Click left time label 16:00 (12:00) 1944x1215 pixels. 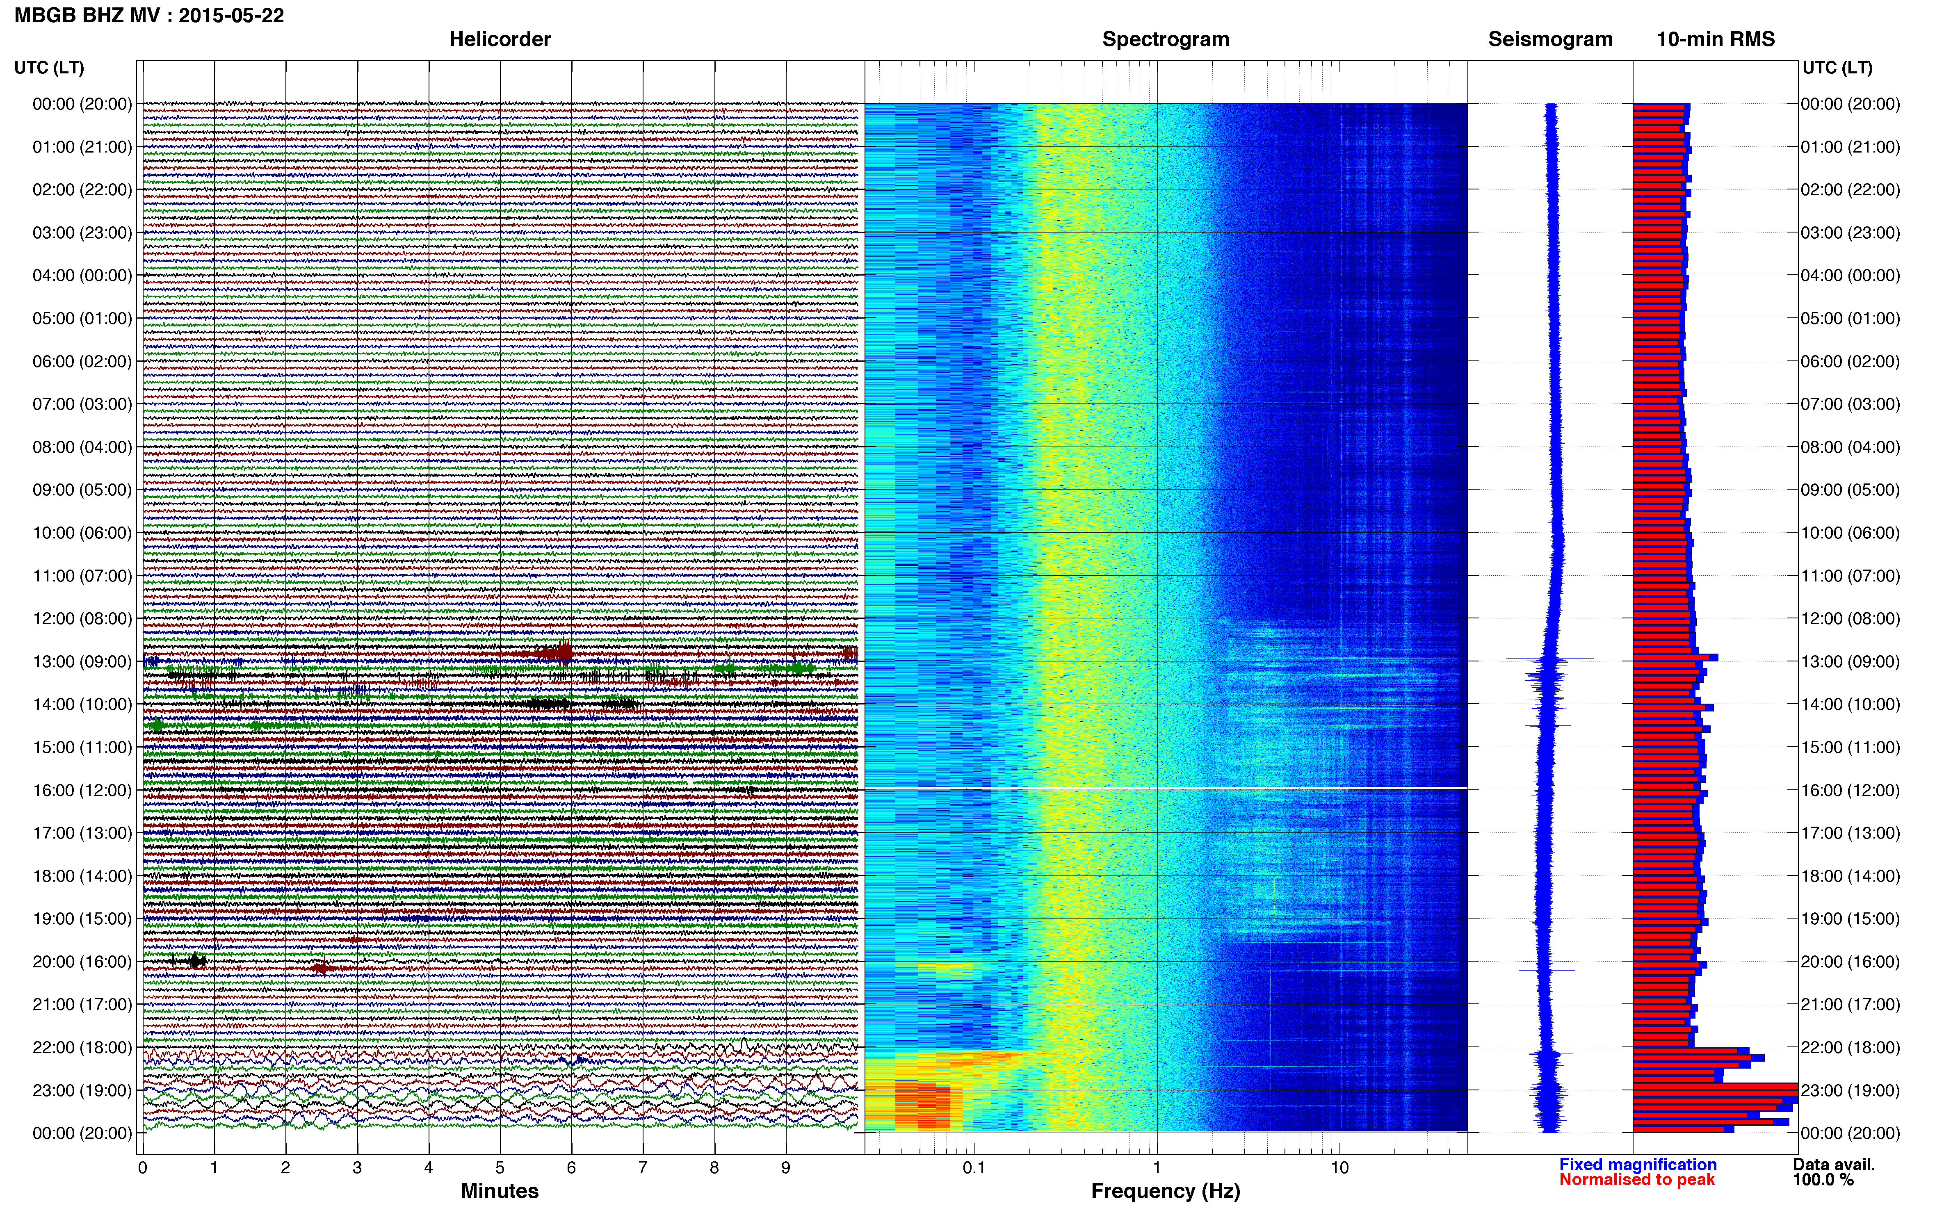82,791
